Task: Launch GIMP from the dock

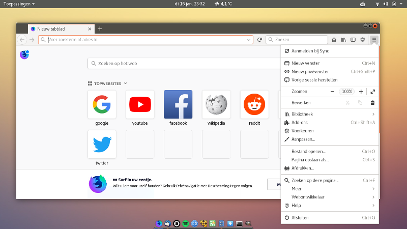Action: (x=248, y=223)
